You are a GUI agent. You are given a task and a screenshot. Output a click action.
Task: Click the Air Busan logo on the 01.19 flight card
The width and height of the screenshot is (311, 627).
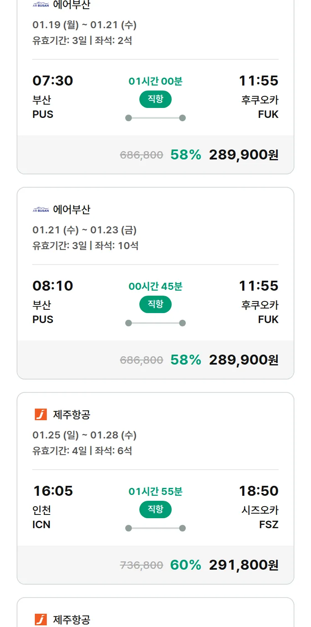pyautogui.click(x=41, y=5)
